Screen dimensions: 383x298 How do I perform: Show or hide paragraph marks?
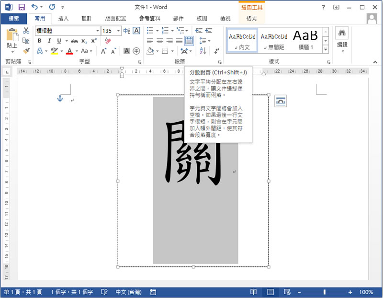tap(217, 51)
